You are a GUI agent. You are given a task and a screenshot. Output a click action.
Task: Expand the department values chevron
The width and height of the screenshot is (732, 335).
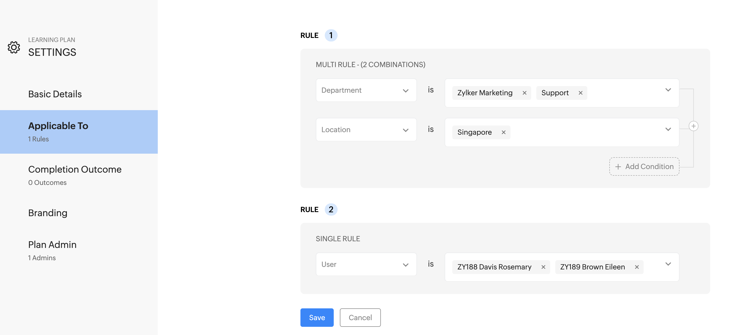point(668,90)
